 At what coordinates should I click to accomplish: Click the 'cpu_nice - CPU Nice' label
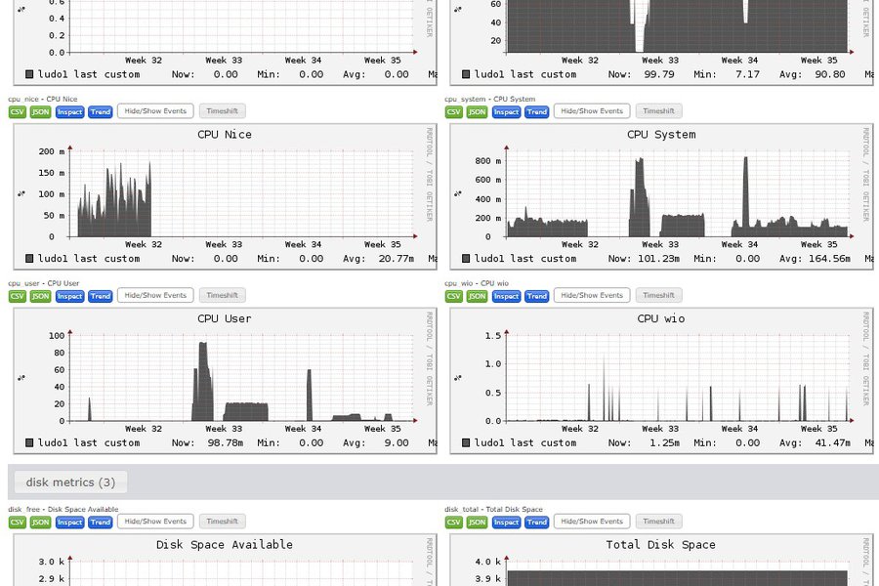pos(43,99)
